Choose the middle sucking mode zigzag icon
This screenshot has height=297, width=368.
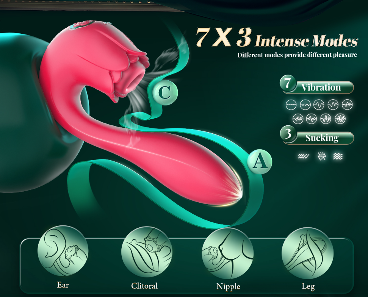tap(322, 156)
